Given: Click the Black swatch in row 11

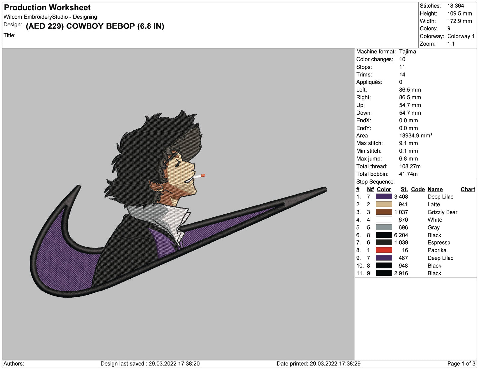Looking at the screenshot, I should click(384, 273).
